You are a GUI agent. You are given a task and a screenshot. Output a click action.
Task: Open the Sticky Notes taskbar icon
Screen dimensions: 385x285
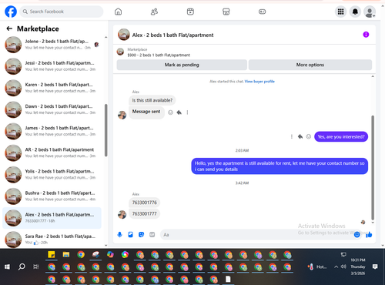coord(52,255)
